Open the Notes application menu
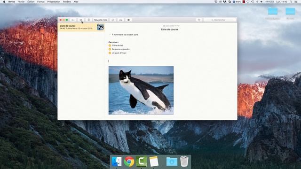Viewport: 301px width, 169px height. point(11,2)
